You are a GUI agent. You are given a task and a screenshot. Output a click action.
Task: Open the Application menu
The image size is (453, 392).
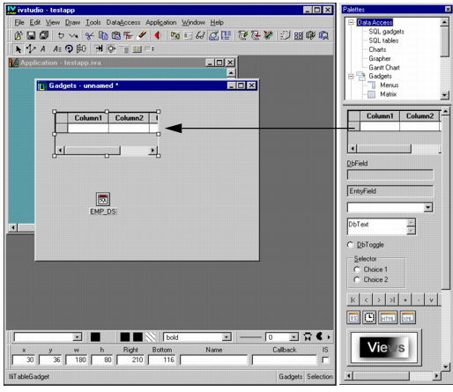[x=161, y=22]
